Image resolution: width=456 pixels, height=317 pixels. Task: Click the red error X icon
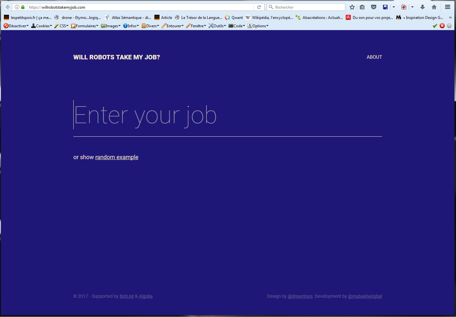click(442, 26)
